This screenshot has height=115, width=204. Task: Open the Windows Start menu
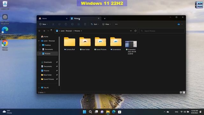pos(84,112)
